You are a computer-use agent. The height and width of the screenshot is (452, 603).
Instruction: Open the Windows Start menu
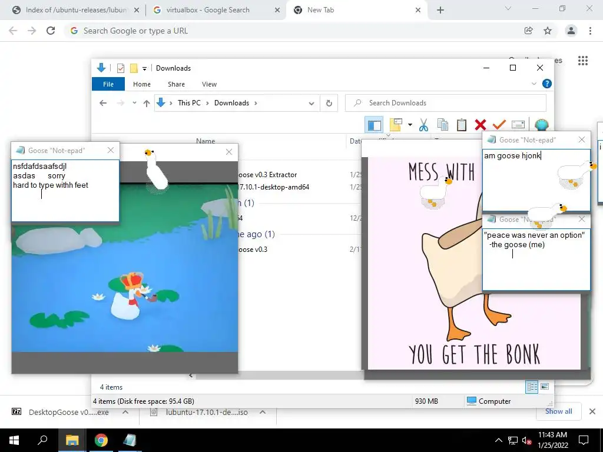(14, 440)
